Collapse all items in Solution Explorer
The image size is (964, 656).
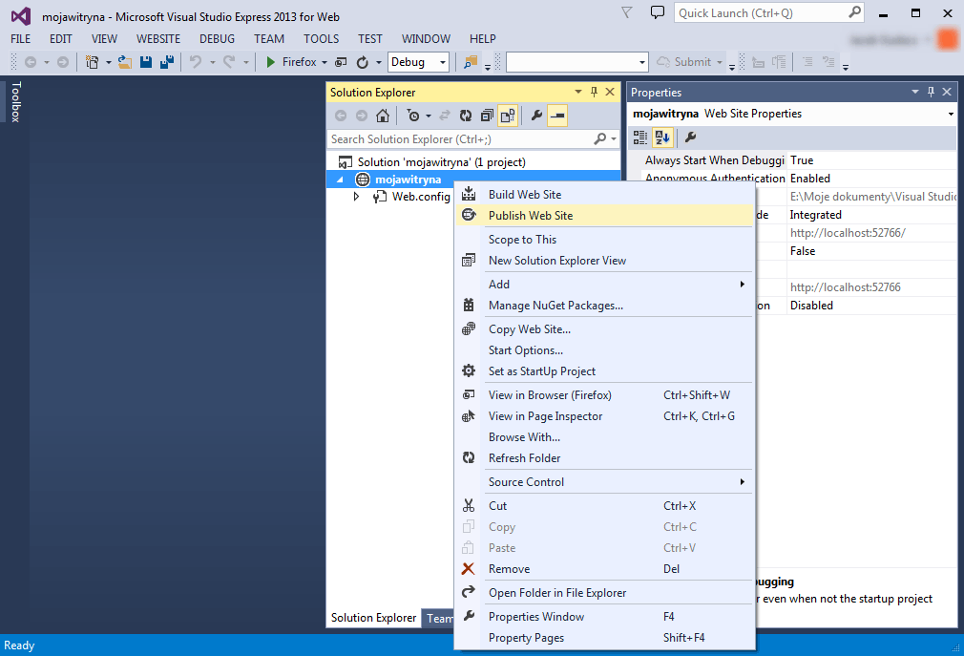487,116
